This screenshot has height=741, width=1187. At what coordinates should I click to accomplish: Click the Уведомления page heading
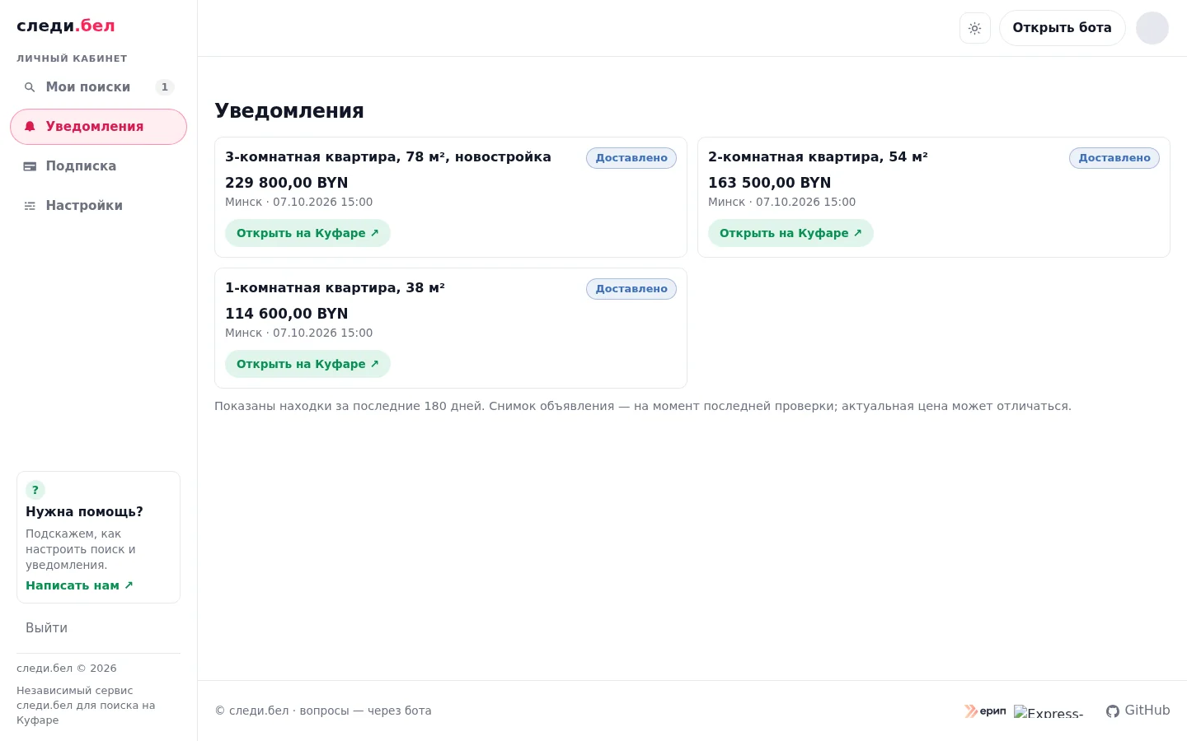[x=289, y=111]
